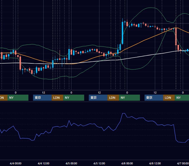Select the LDN session block following the 4/6 東京 block
189x166 pixels.
(169, 98)
